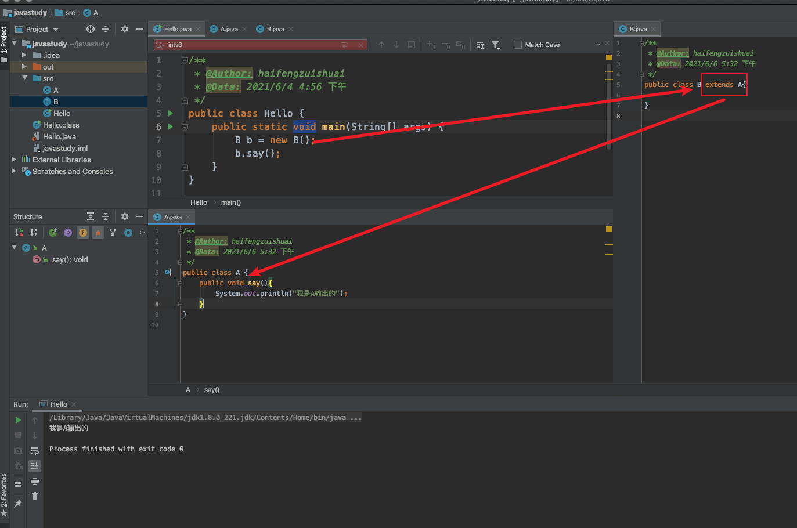Collapse all nodes in Structure panel
This screenshot has height=528, width=797.
click(106, 216)
